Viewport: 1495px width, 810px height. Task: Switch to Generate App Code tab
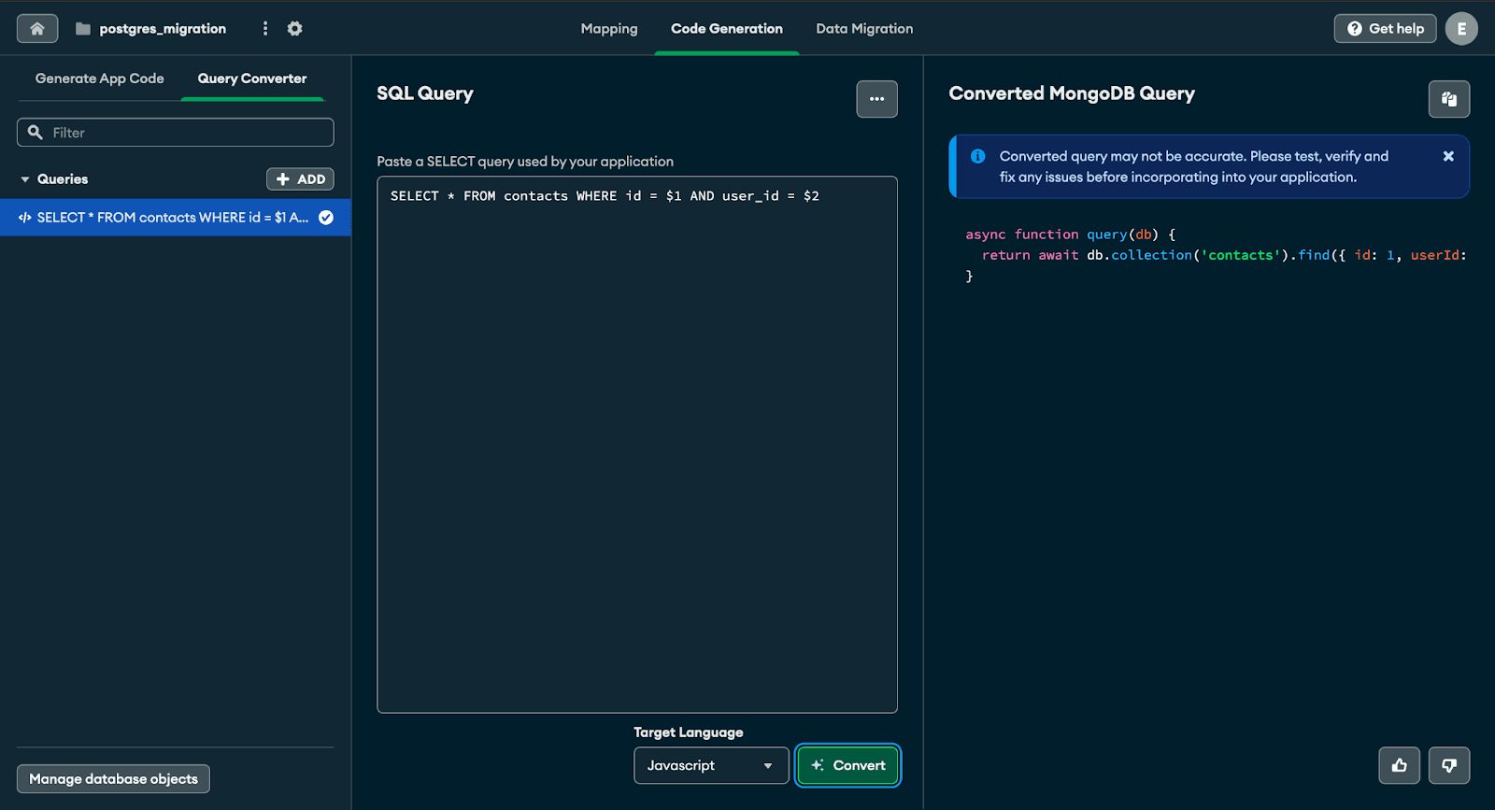tap(99, 78)
